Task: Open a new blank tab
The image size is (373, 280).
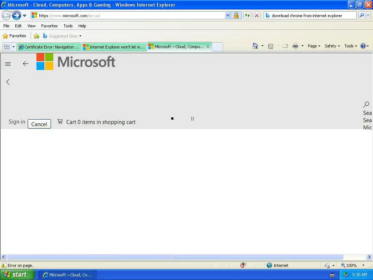Action: click(217, 47)
